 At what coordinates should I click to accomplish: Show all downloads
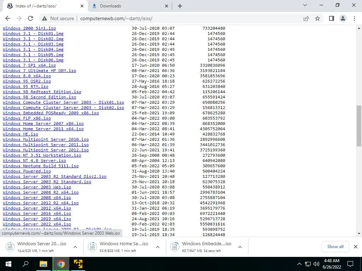click(x=335, y=247)
